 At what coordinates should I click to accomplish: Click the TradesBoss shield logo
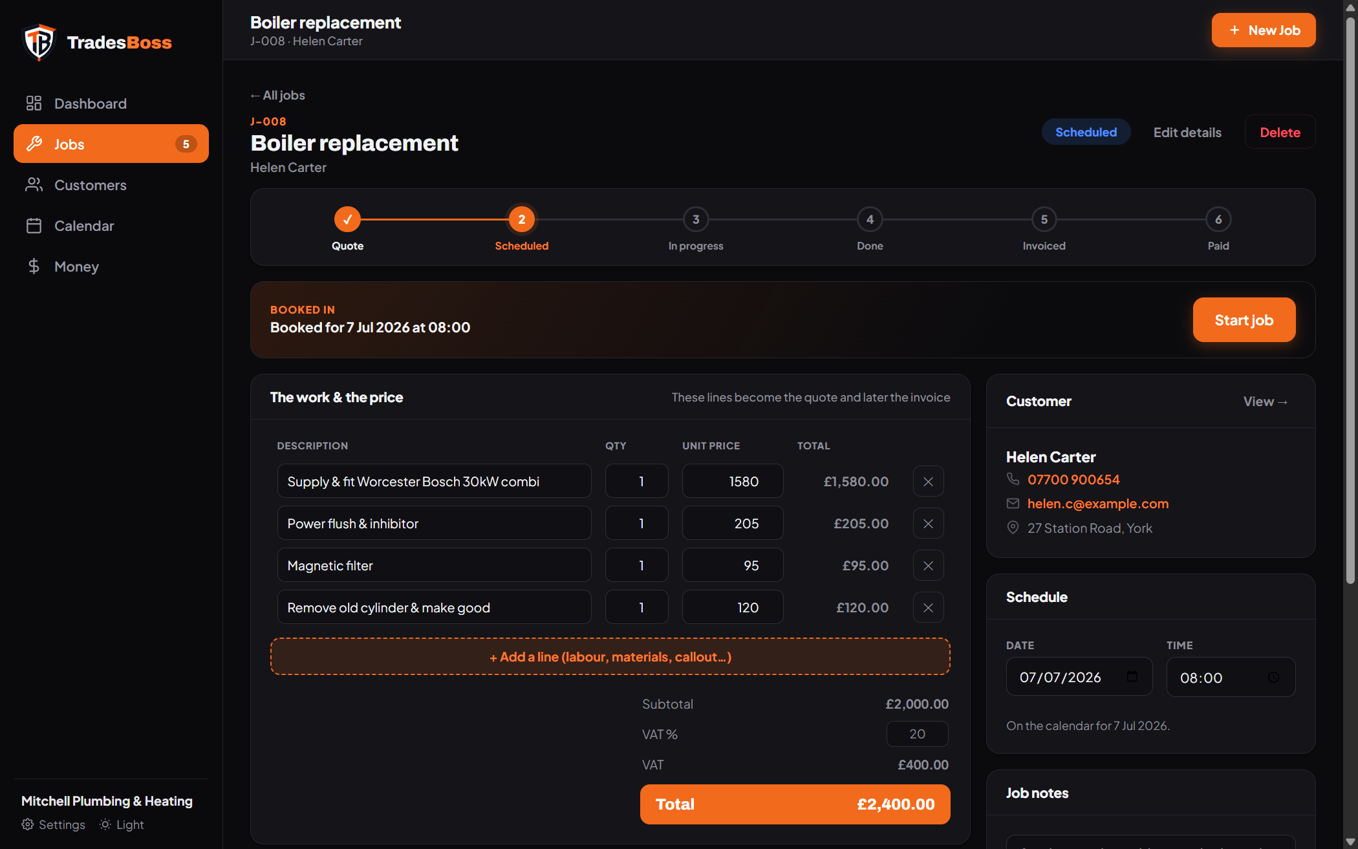click(39, 43)
